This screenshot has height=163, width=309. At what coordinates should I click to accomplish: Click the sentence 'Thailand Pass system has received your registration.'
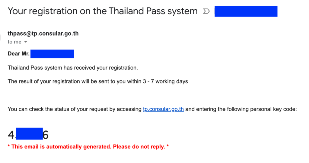(x=73, y=68)
